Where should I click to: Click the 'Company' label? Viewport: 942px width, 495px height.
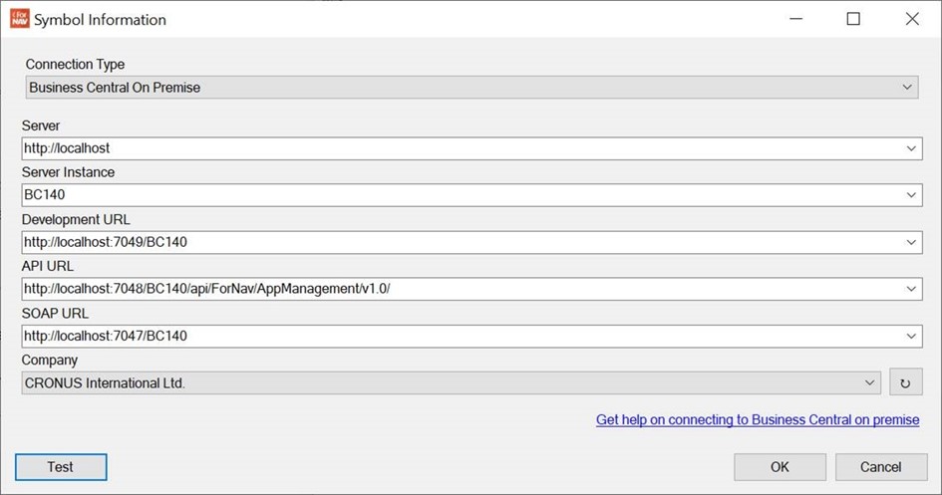coord(50,360)
